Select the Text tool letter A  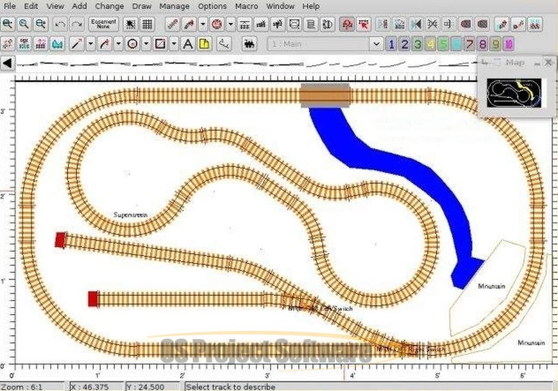187,44
